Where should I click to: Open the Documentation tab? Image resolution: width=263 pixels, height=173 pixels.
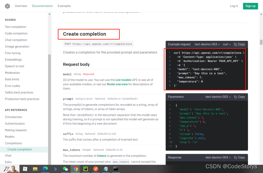(x=42, y=6)
